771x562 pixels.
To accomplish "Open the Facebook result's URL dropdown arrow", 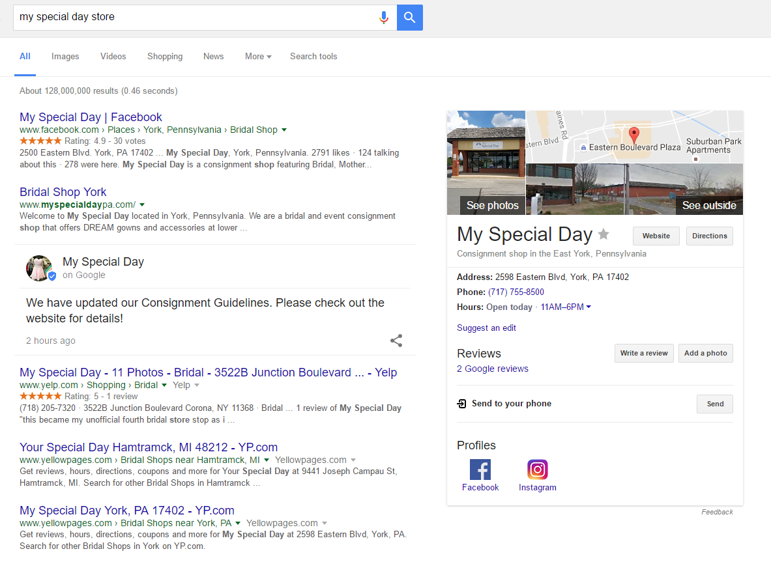I will [284, 130].
